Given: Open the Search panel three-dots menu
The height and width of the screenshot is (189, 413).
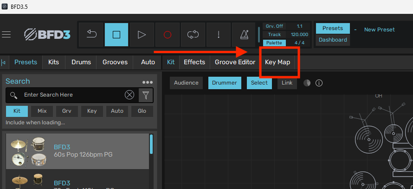Looking at the screenshot, I should tap(147, 82).
